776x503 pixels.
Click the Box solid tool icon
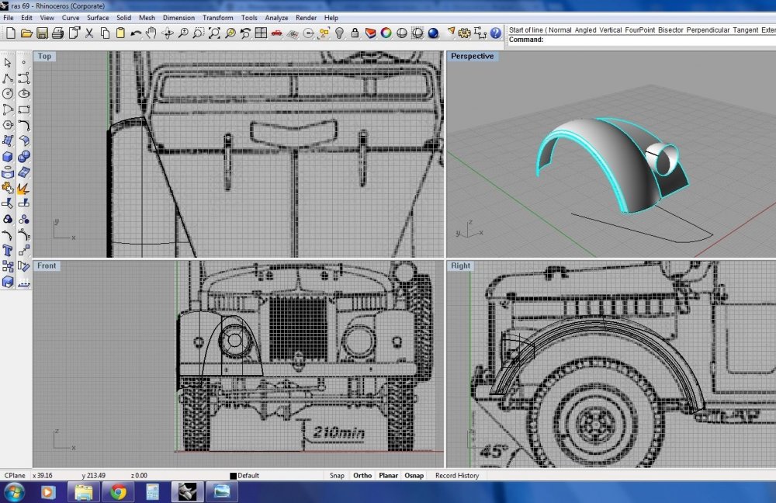tap(8, 157)
